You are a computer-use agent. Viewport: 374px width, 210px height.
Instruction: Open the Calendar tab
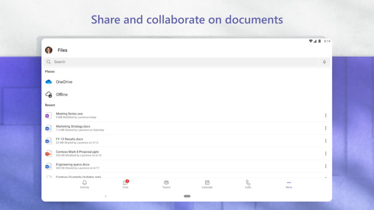pos(207,184)
